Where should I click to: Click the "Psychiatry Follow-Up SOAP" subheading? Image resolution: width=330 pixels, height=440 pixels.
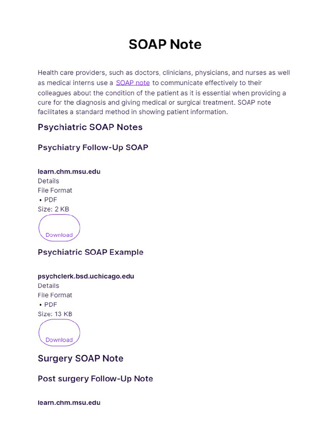click(x=93, y=147)
